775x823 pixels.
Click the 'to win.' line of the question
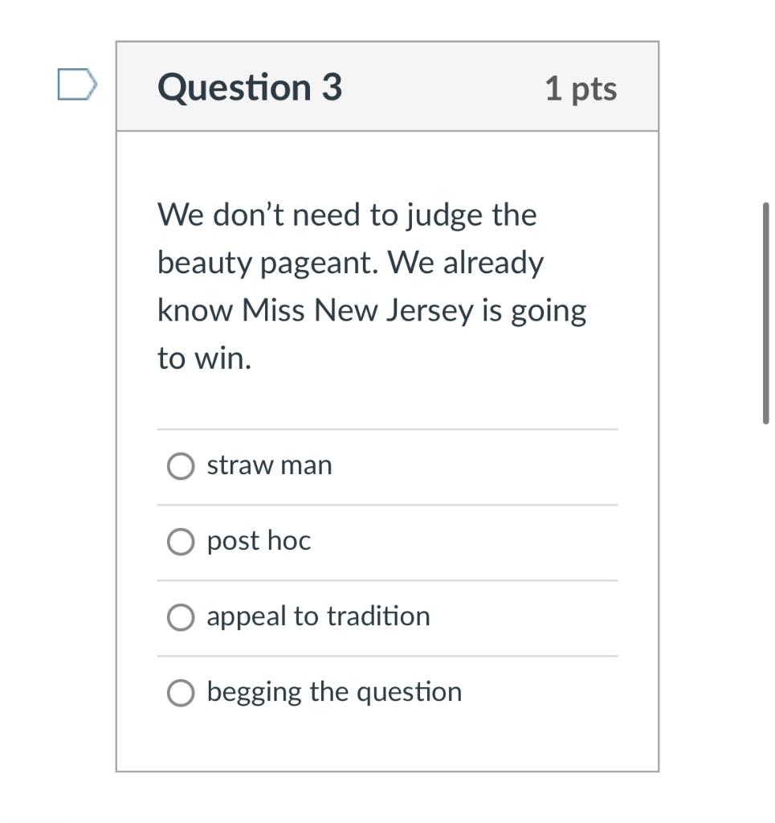[x=205, y=358]
